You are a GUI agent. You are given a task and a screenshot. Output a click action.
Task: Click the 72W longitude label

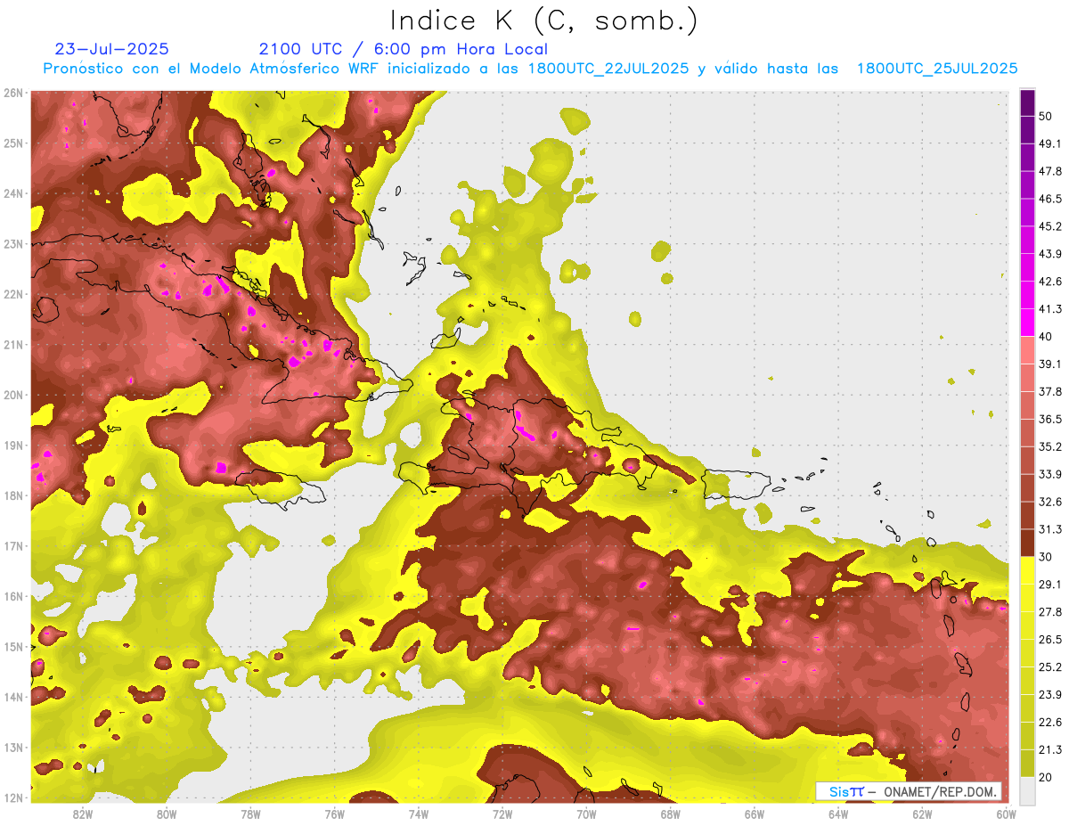coord(502,814)
